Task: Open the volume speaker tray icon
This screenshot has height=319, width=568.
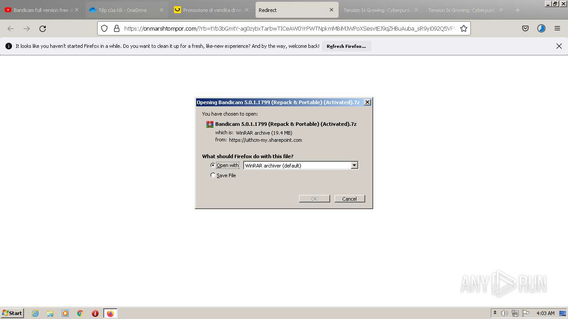Action: tap(505, 313)
